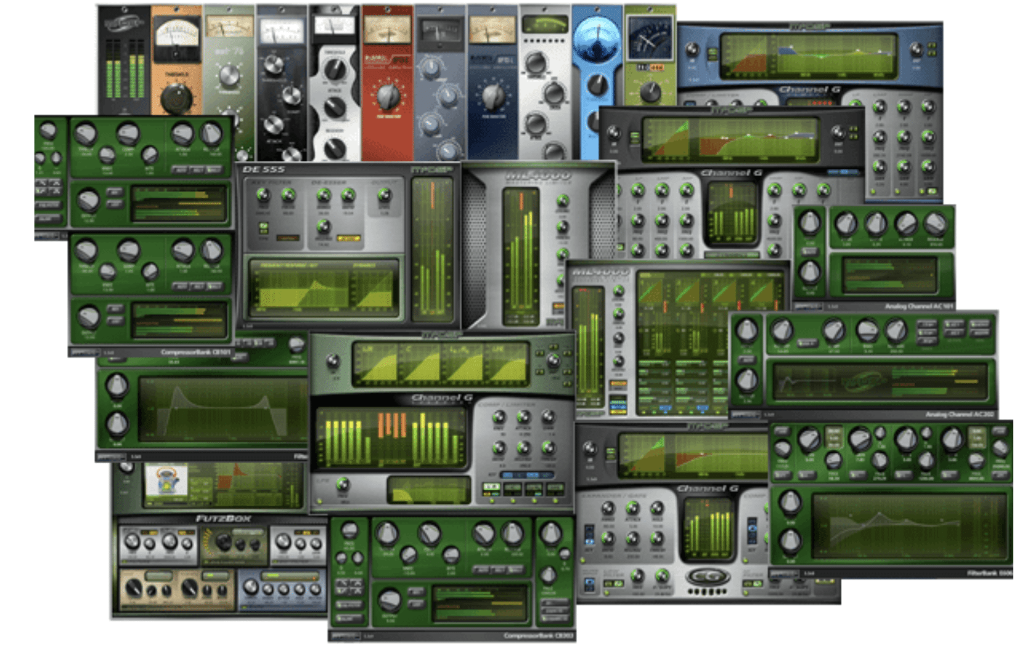This screenshot has height=645, width=1017.
Task: Click the first De-Esser knob in DE555
Action: tap(324, 195)
